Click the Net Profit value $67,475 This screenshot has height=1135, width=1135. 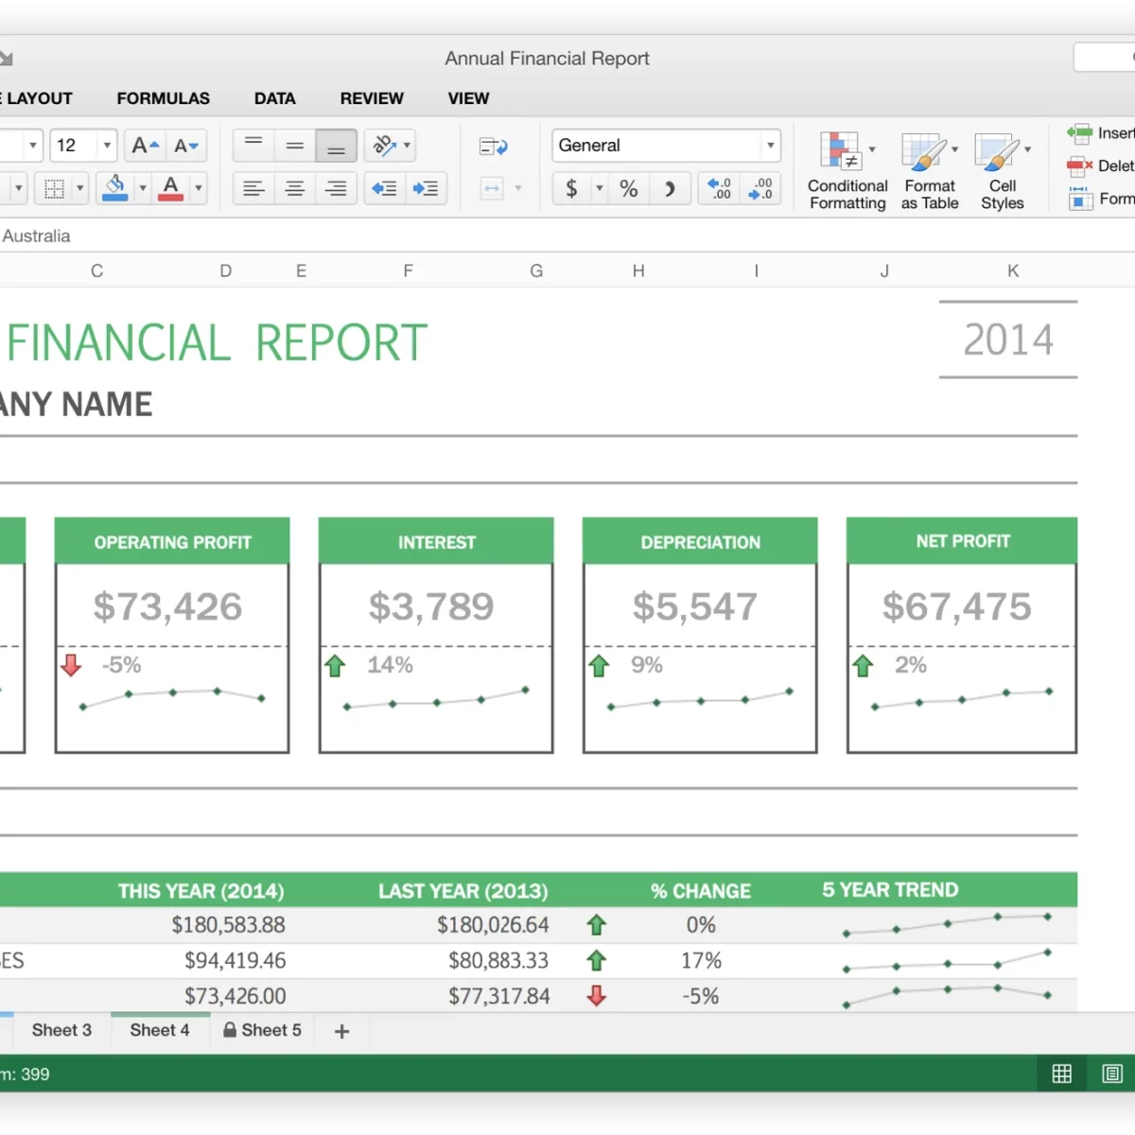957,606
